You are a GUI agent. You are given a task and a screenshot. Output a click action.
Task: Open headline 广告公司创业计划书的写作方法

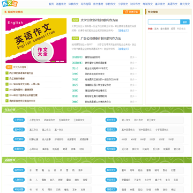coord(101,39)
